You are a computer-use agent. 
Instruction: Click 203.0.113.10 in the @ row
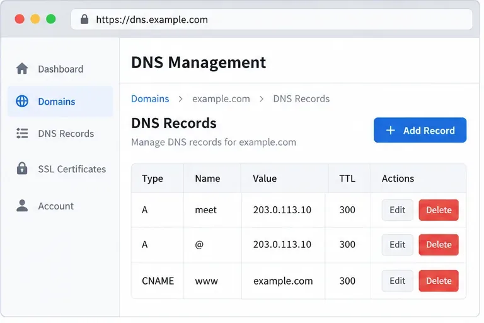(x=282, y=245)
